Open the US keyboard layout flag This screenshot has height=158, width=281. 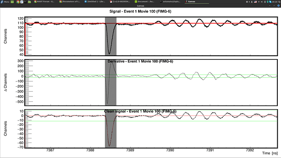(255, 2)
